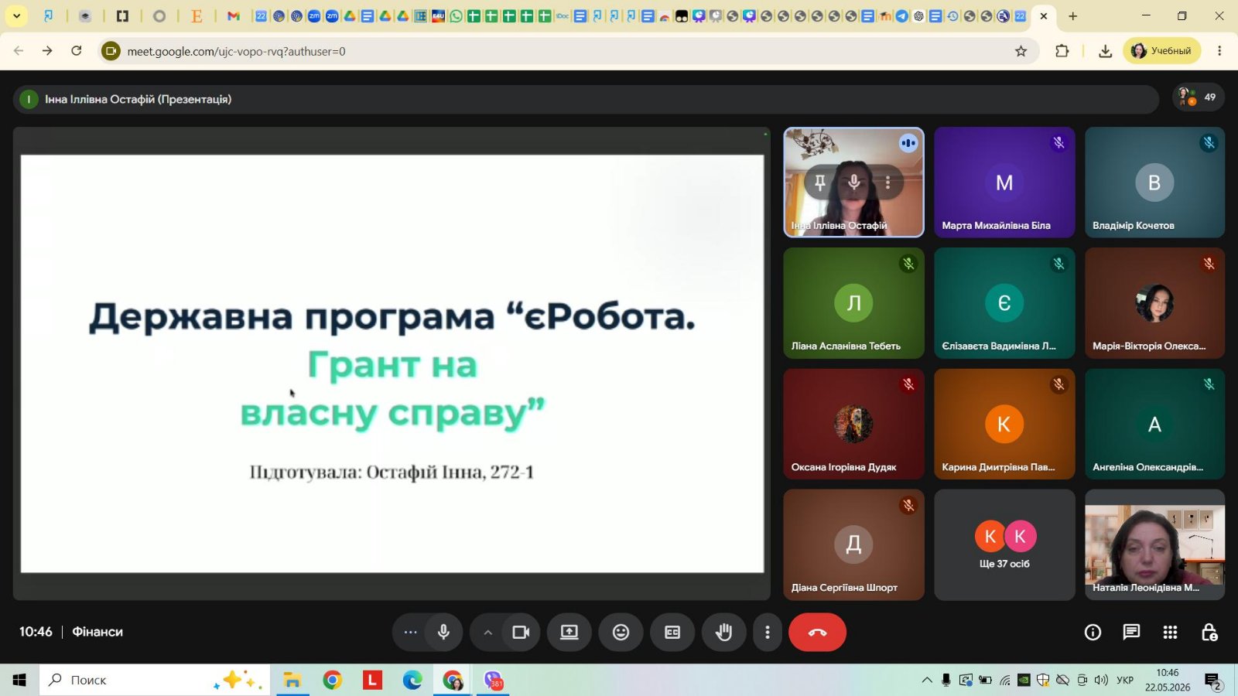Switch to the WhatsApp tab
Screen dimensions: 1238x696
coord(456,15)
